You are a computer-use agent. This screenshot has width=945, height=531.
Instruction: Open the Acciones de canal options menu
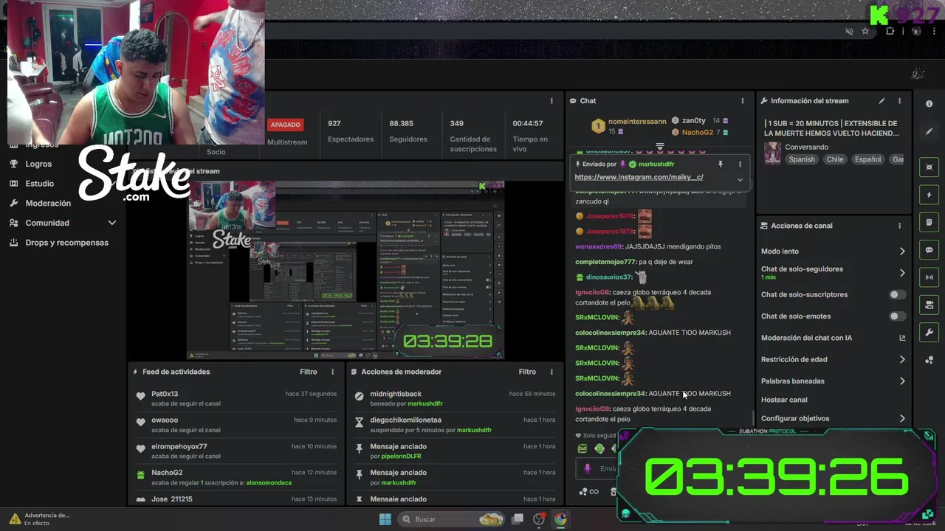click(899, 226)
